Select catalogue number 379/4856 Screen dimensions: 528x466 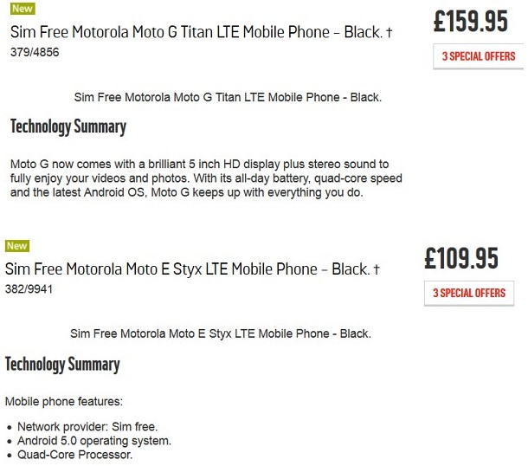tap(35, 53)
